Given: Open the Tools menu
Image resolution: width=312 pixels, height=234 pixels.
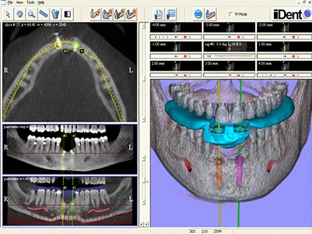Looking at the screenshot, I should point(31,3).
